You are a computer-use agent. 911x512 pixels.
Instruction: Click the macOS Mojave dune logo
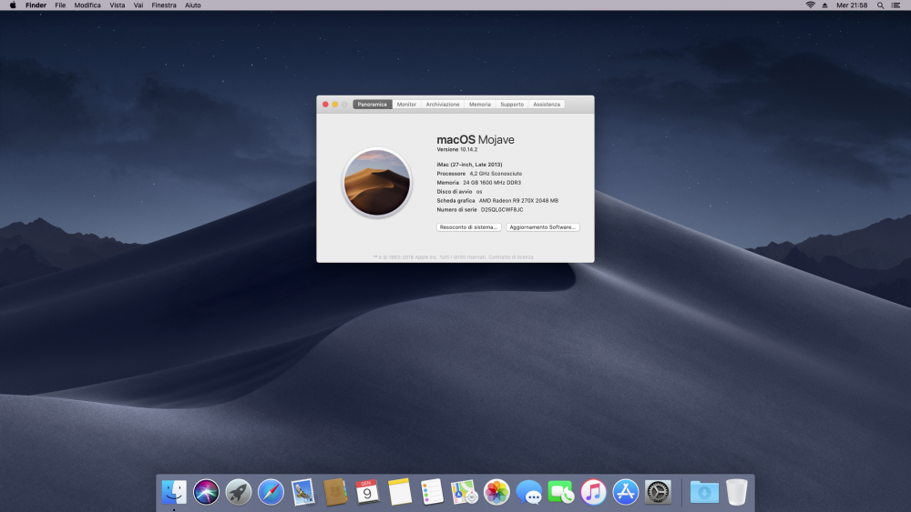tap(377, 183)
